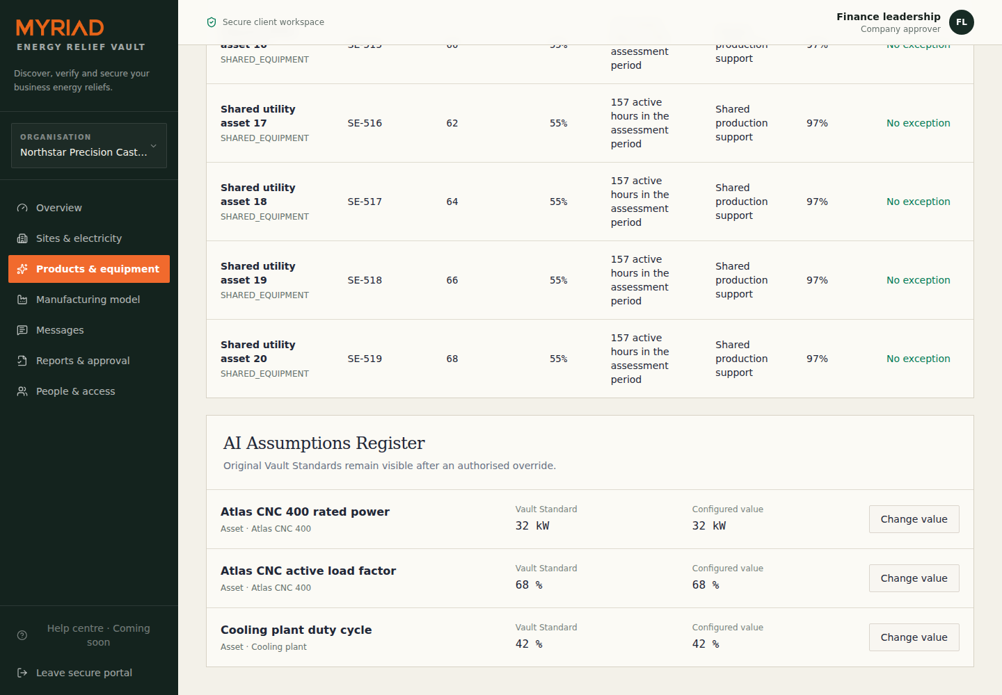Click asset code SE-518
This screenshot has height=695, width=1002.
(365, 280)
